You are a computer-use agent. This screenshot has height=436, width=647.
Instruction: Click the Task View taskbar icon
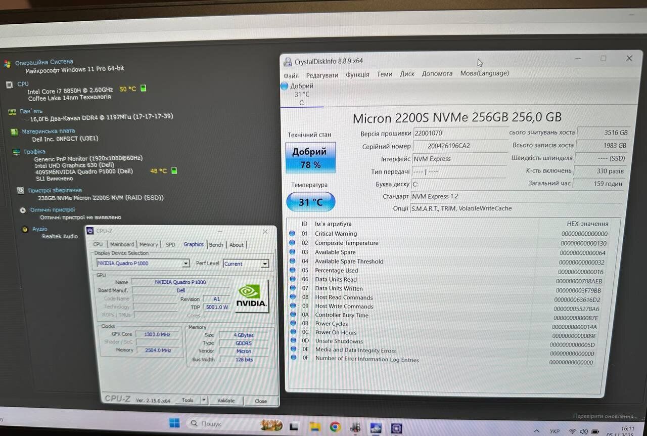(294, 425)
